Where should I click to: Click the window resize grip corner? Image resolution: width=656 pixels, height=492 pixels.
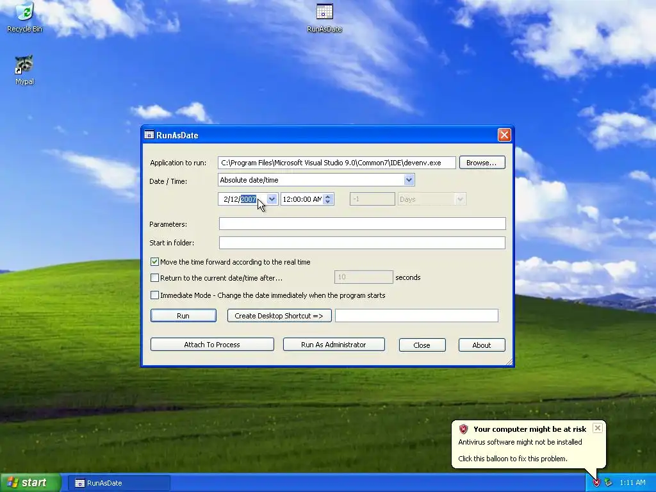click(509, 362)
